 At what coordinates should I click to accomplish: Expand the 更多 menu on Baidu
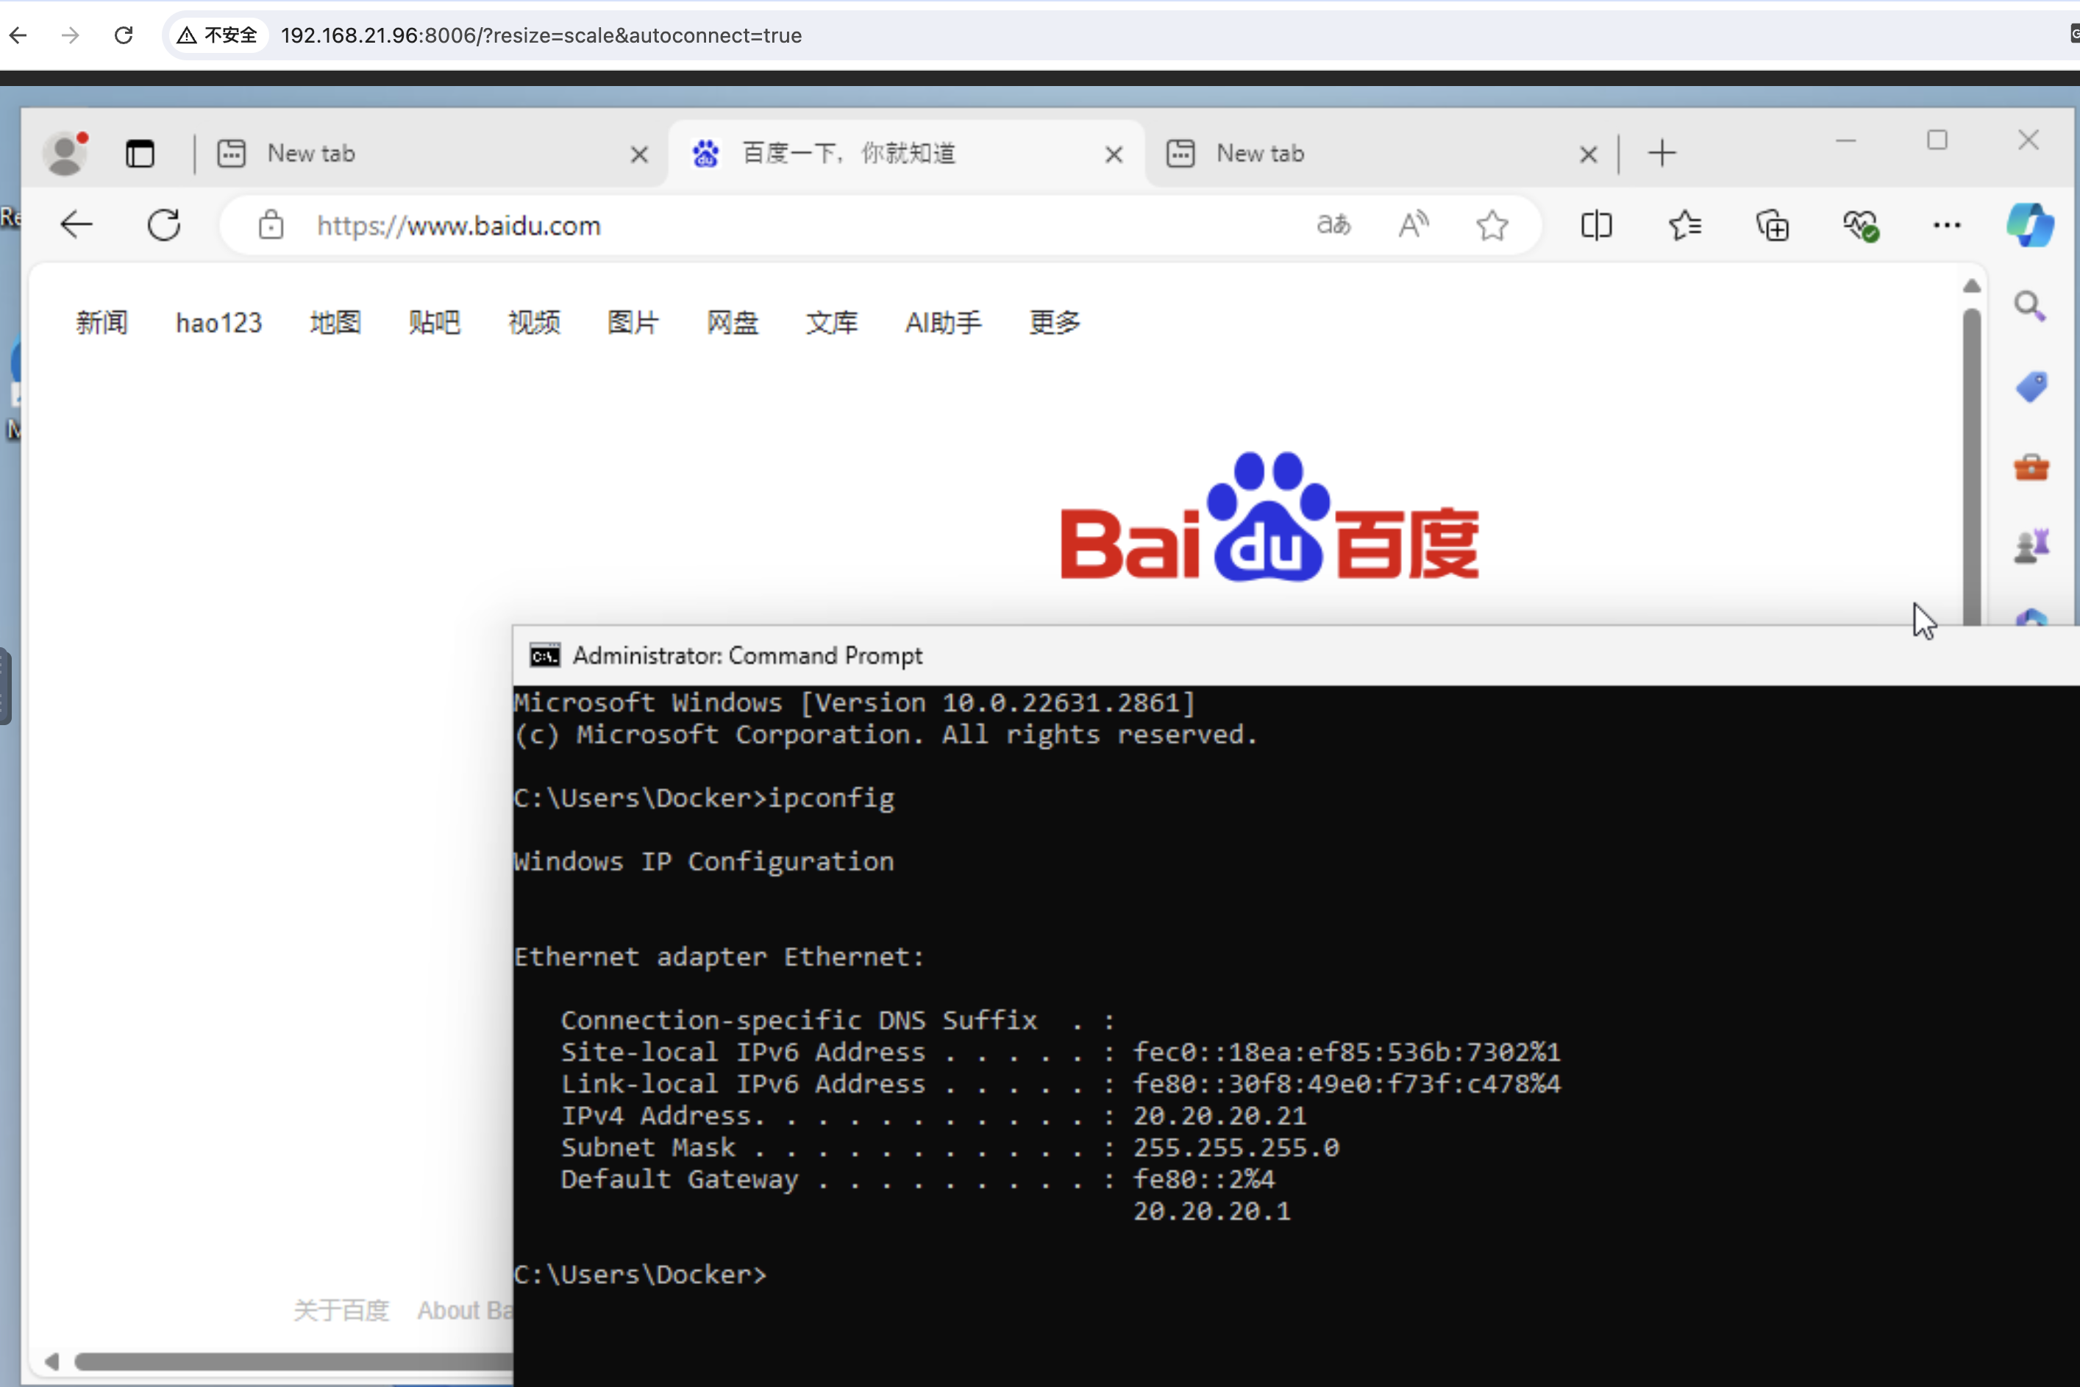(1054, 323)
